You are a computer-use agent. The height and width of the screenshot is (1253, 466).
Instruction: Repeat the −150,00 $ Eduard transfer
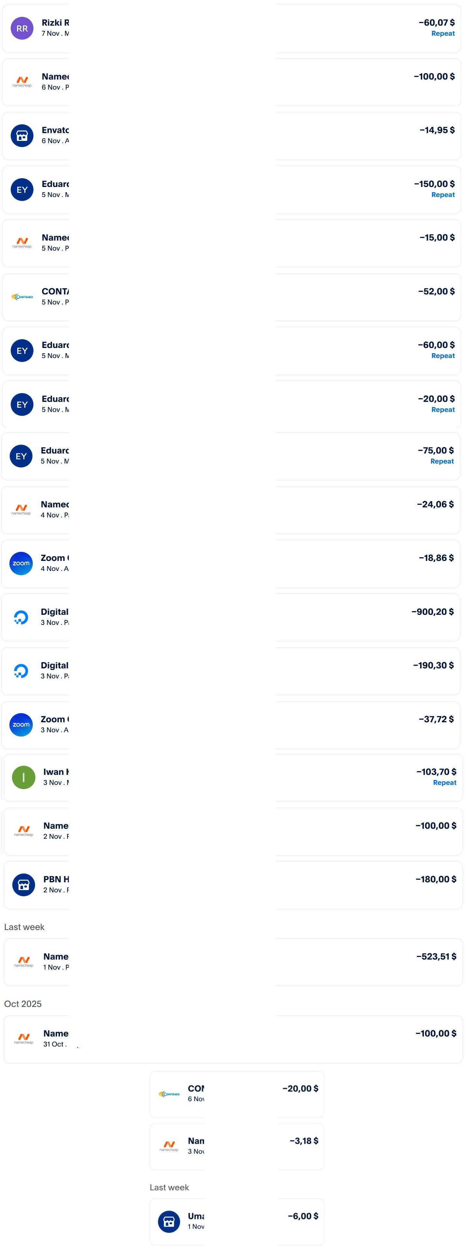443,194
